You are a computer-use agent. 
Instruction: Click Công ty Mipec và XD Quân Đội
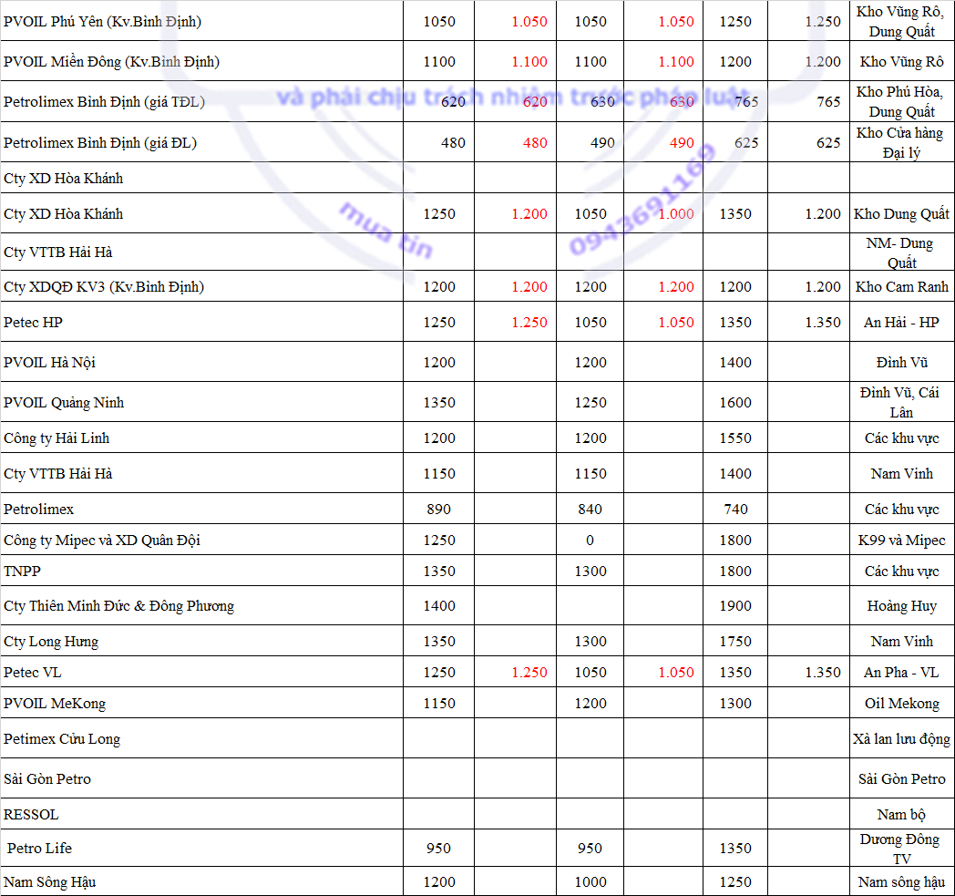pyautogui.click(x=201, y=540)
